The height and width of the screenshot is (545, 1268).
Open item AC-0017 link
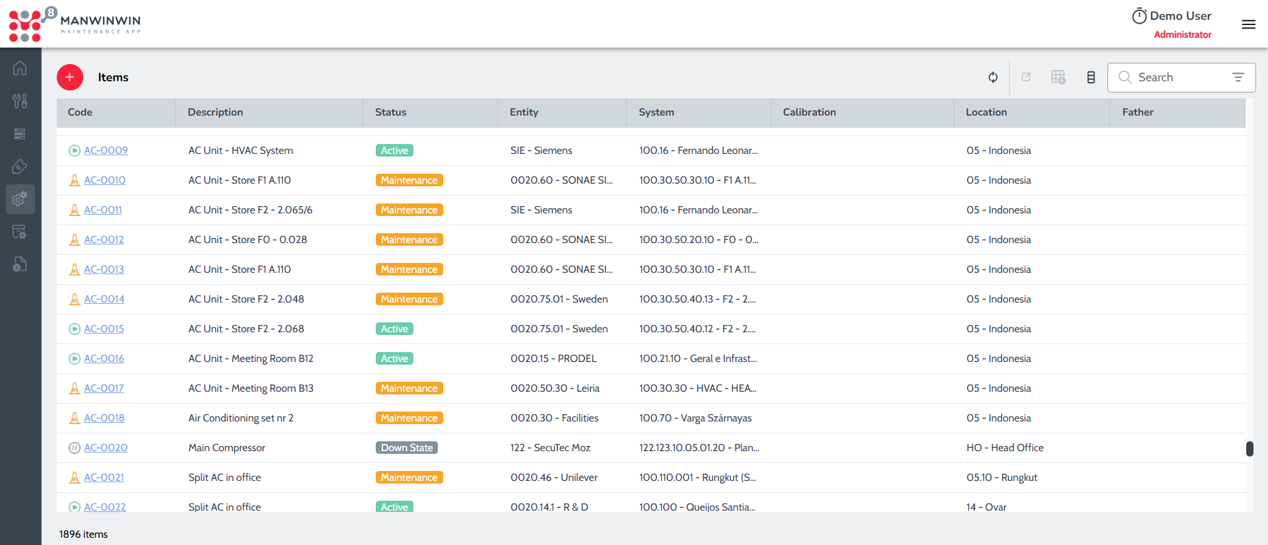104,388
